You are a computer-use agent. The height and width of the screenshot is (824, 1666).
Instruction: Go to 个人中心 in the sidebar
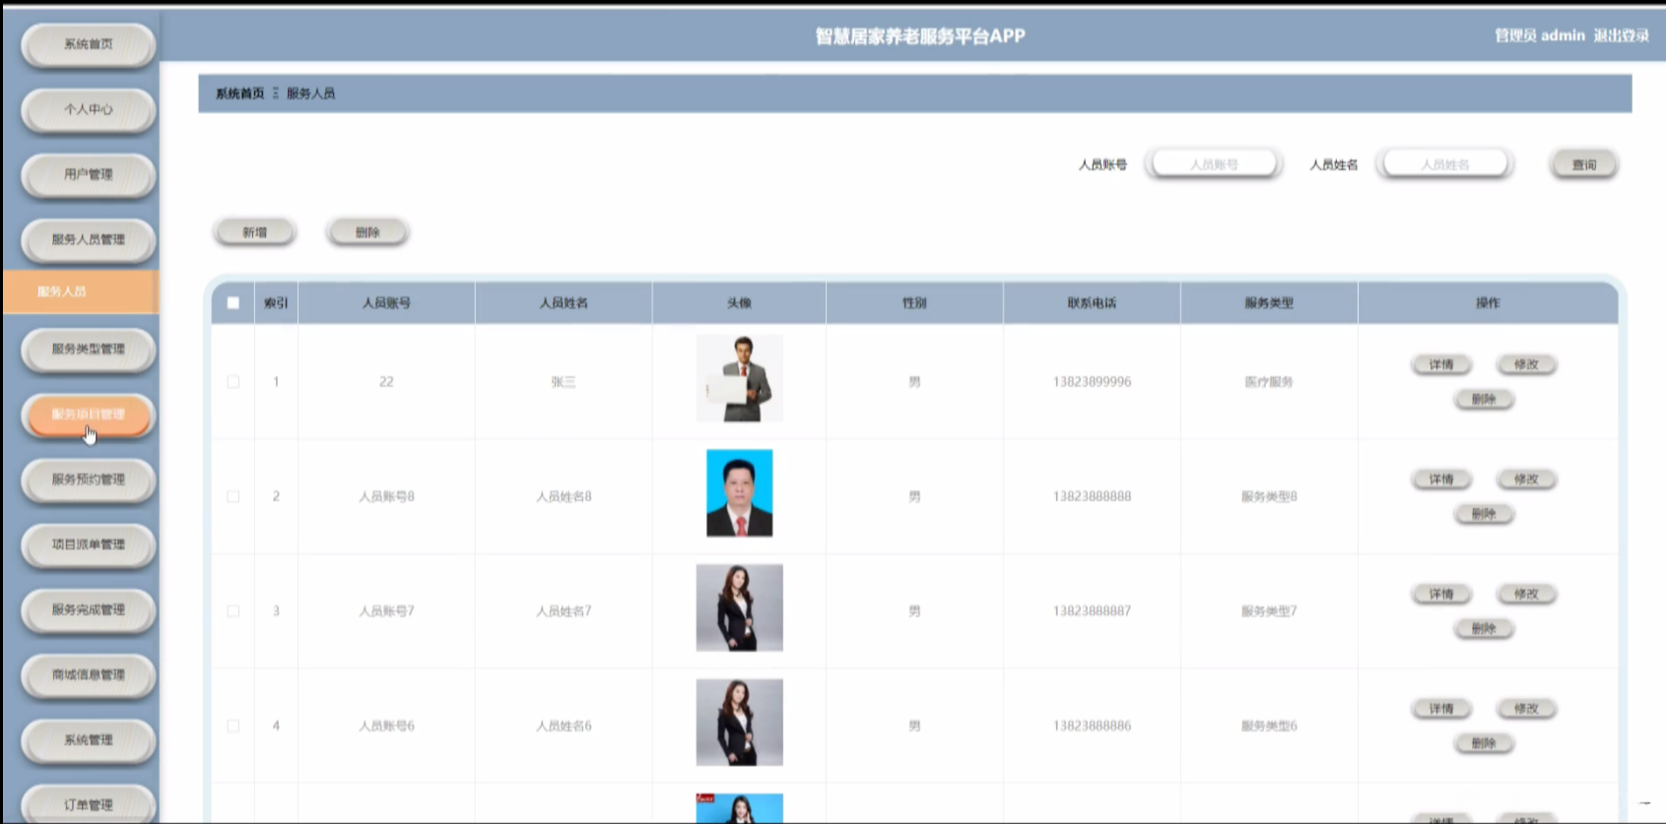89,109
